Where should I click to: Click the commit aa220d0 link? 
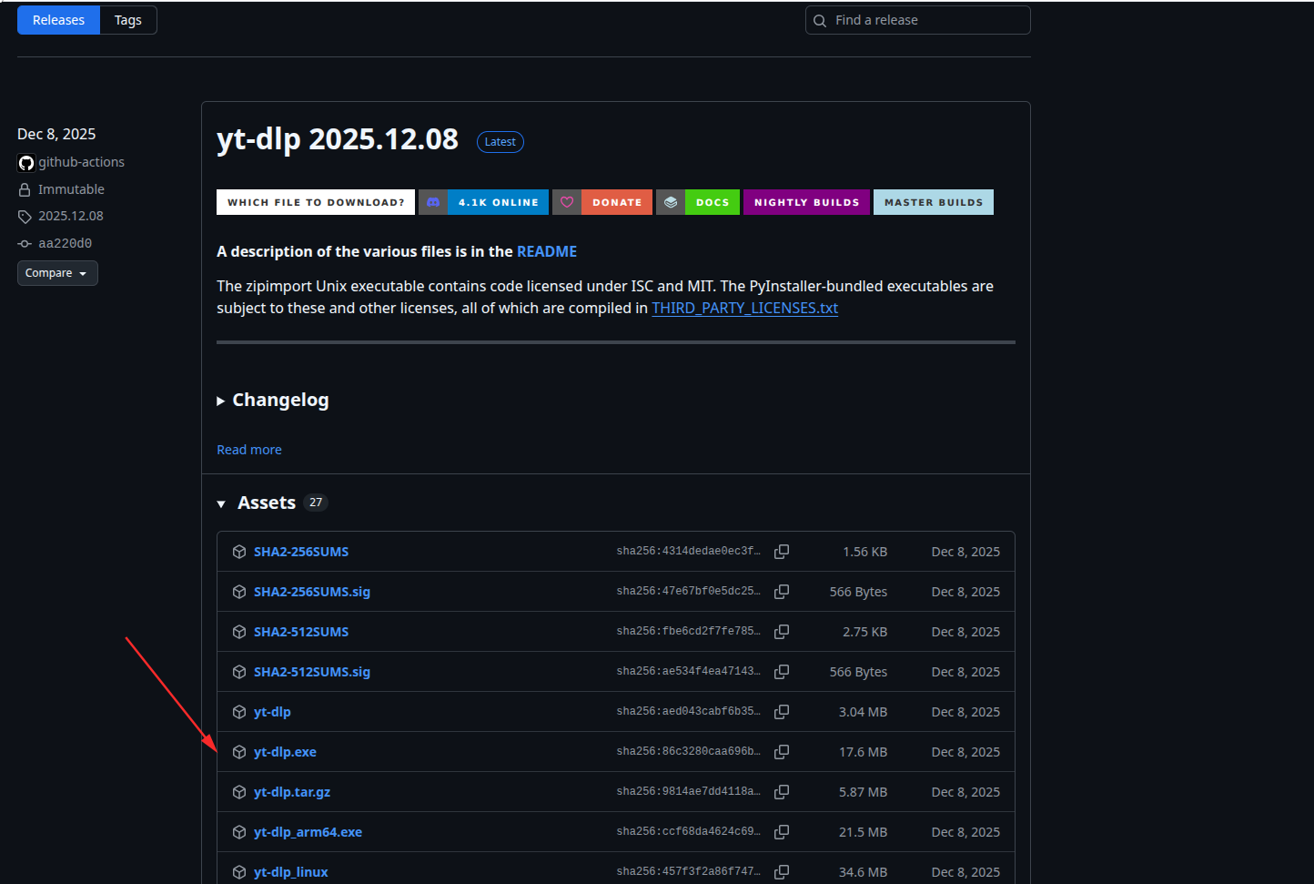click(65, 243)
